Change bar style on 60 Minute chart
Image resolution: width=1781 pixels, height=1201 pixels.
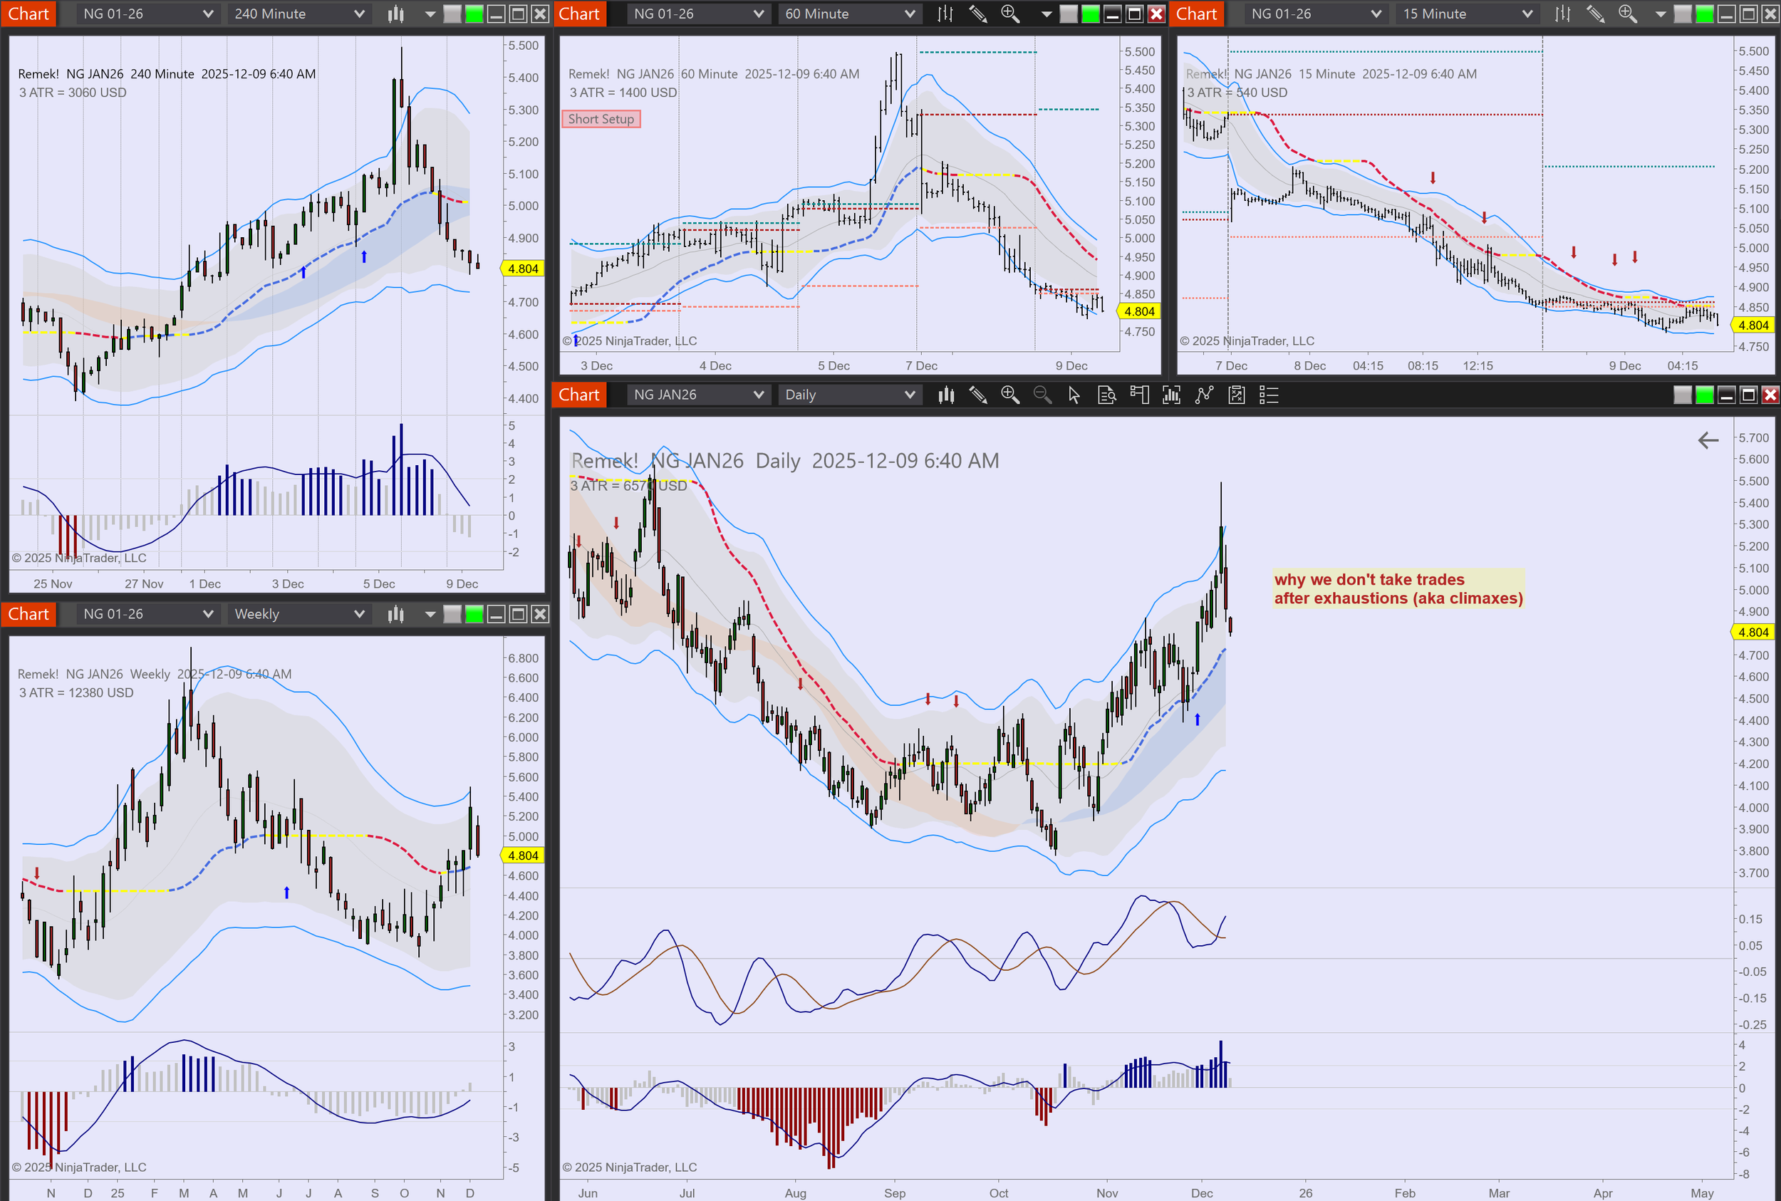tap(945, 14)
